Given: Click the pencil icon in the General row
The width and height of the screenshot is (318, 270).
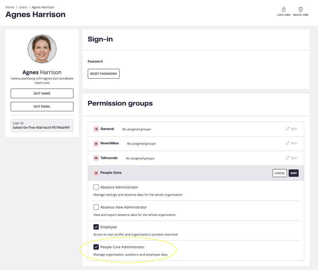Looking at the screenshot, I should (x=287, y=129).
